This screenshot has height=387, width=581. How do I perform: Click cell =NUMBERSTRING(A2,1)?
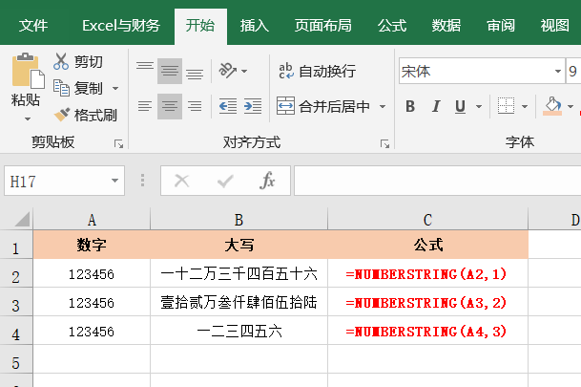[428, 273]
